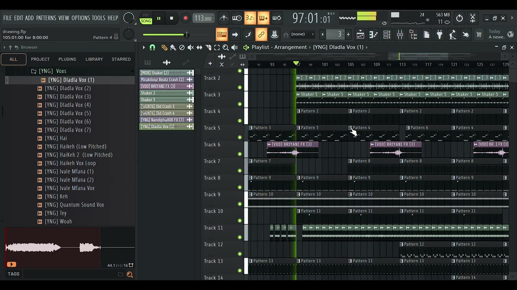Mute Track 10 using its green dot
The image size is (517, 290).
coord(240,220)
